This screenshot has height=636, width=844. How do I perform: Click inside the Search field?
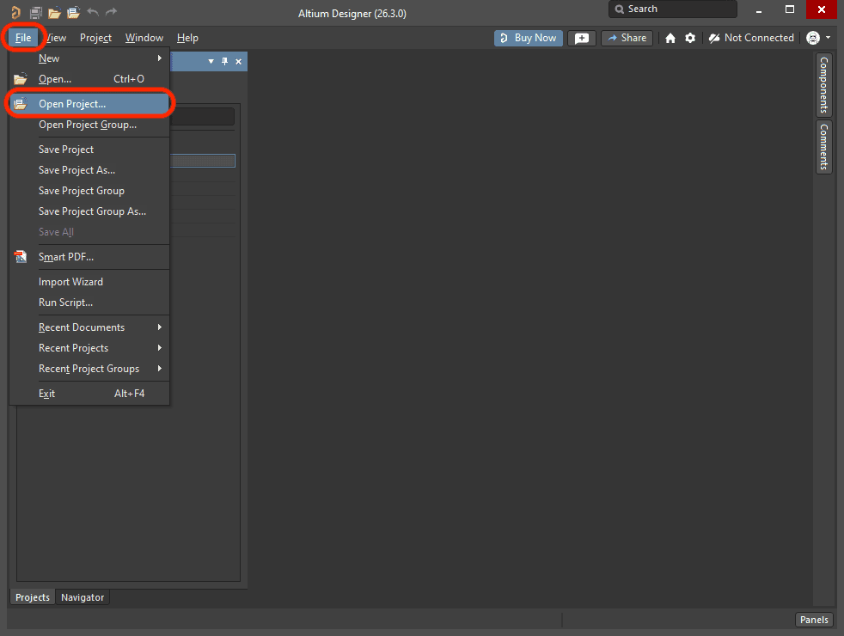point(679,9)
